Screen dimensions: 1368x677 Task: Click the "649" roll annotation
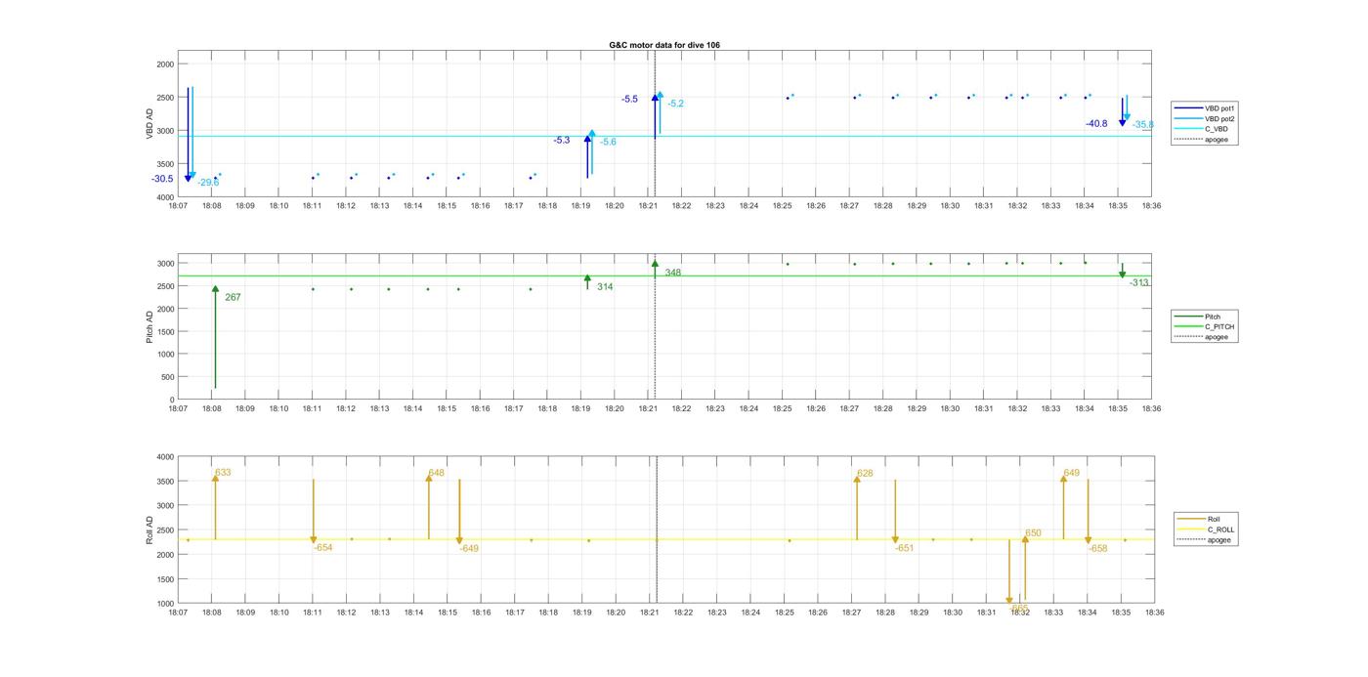1072,473
